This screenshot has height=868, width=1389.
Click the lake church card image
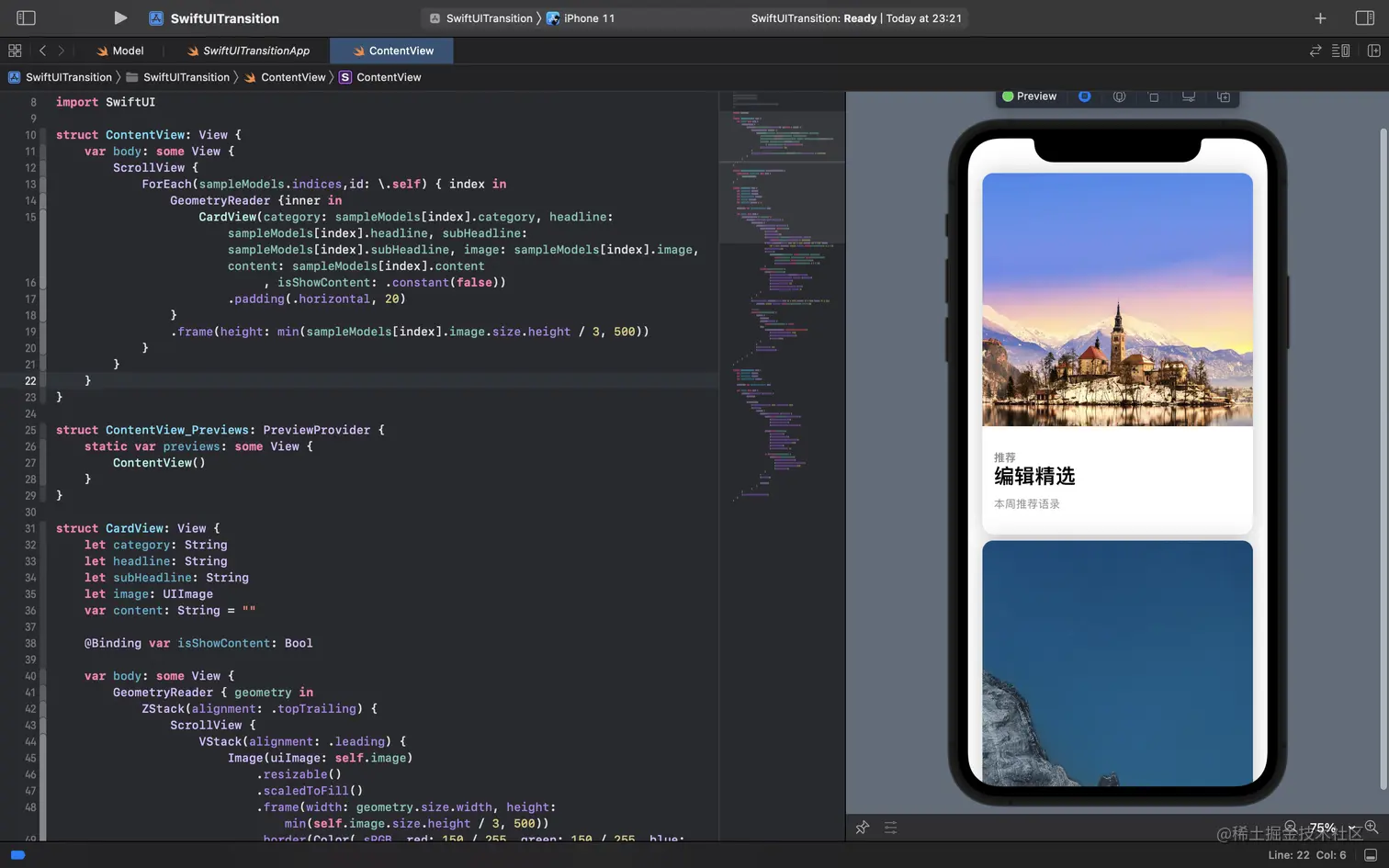pyautogui.click(x=1117, y=299)
